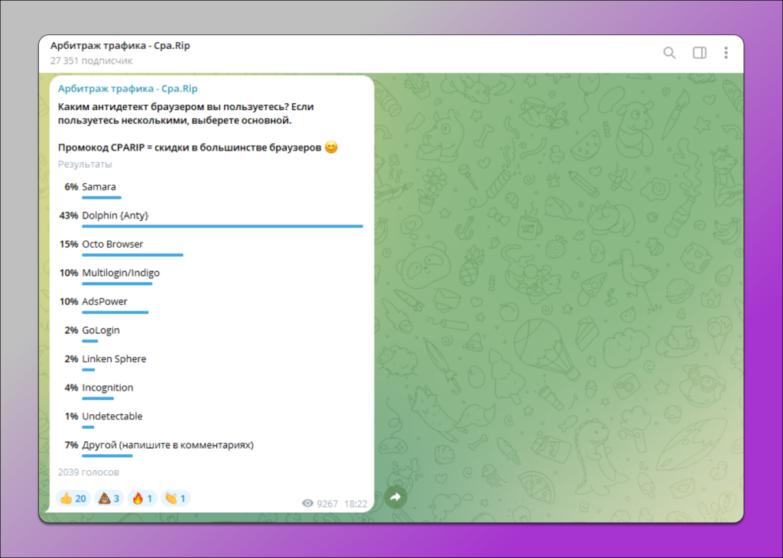Screen dimensions: 783x558
Task: Click the fire emoji reaction on the message
Action: coord(141,498)
